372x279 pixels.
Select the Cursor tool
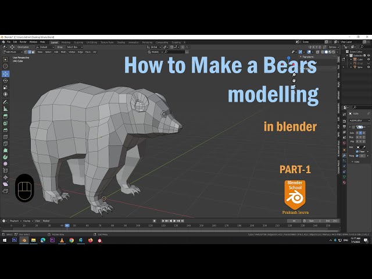[x=5, y=66]
